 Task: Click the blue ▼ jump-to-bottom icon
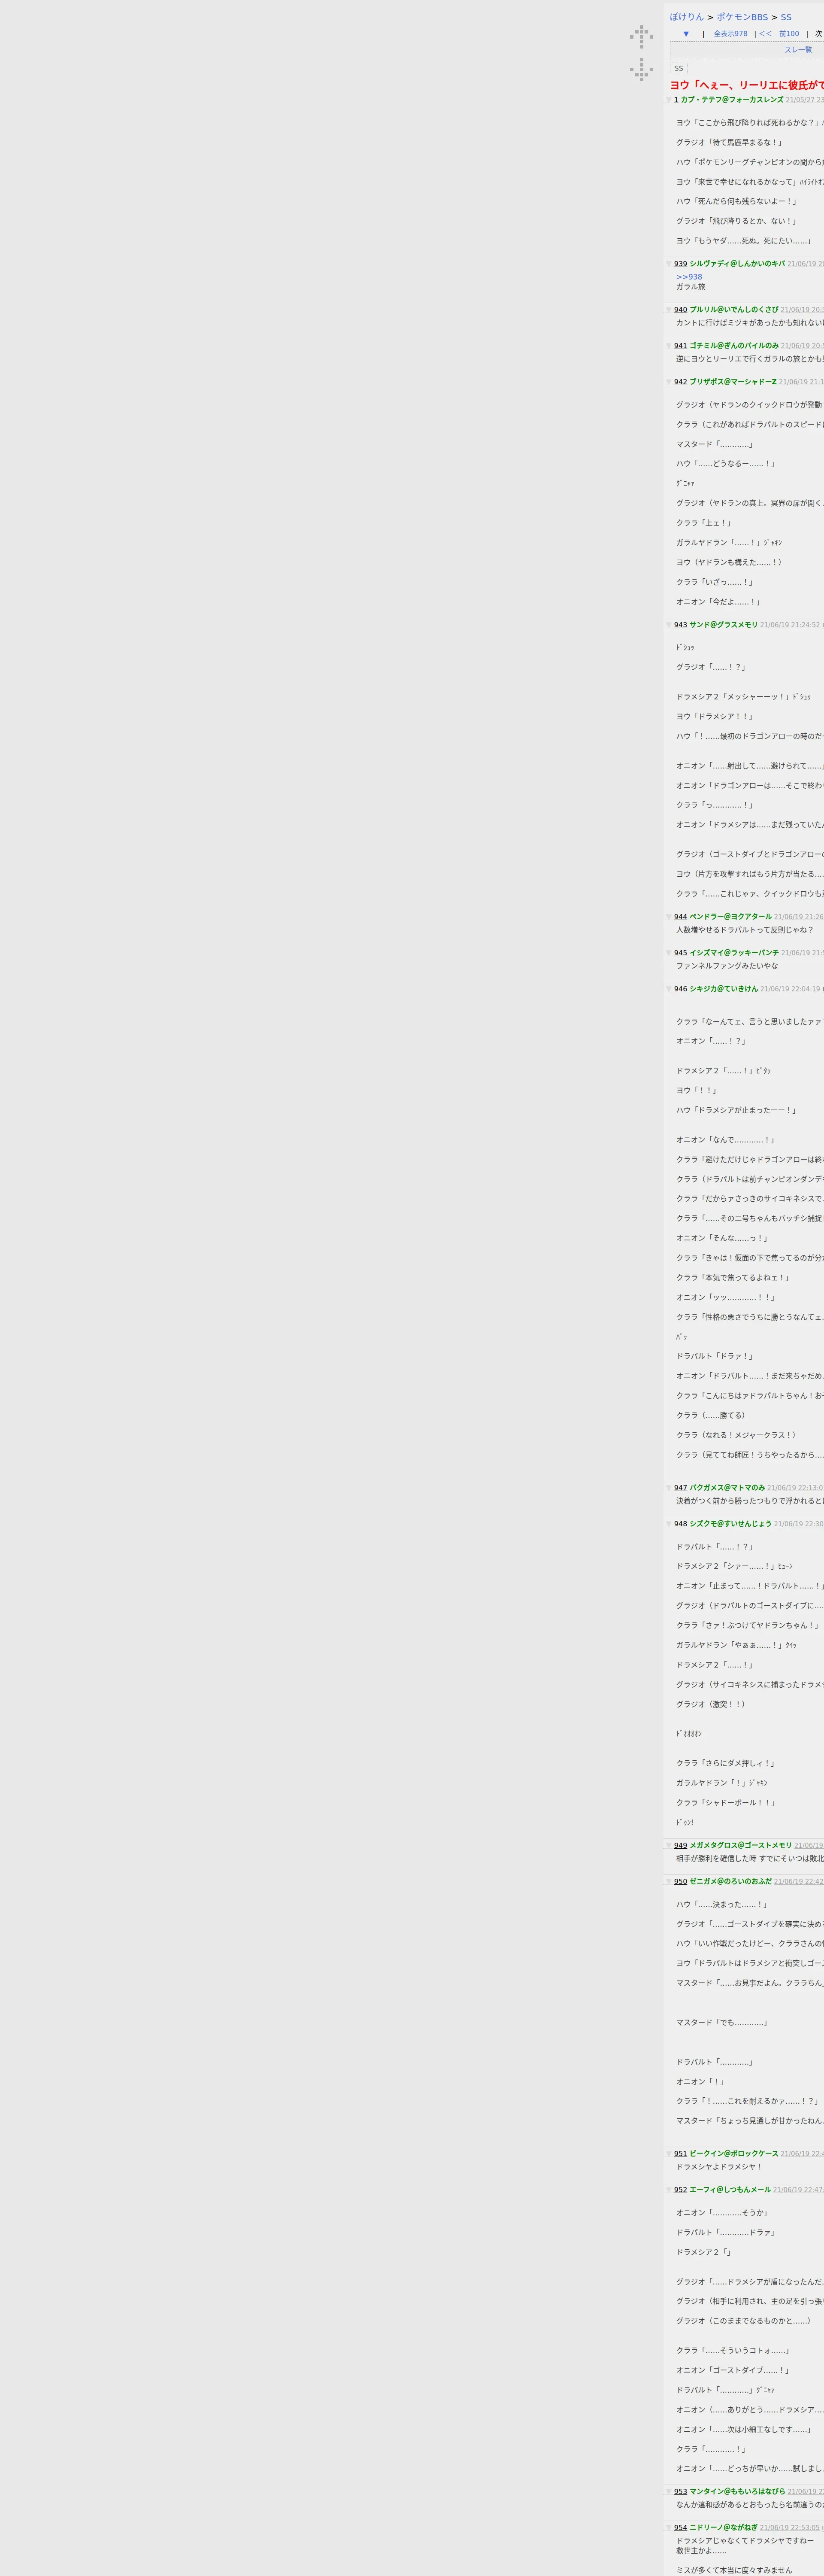[686, 34]
